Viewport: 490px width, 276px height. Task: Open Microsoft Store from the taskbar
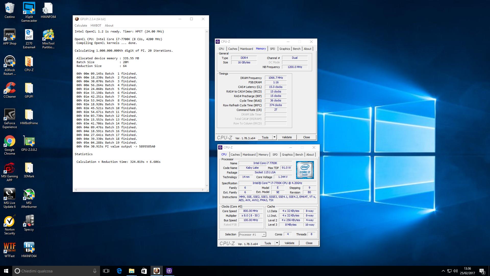click(x=144, y=271)
